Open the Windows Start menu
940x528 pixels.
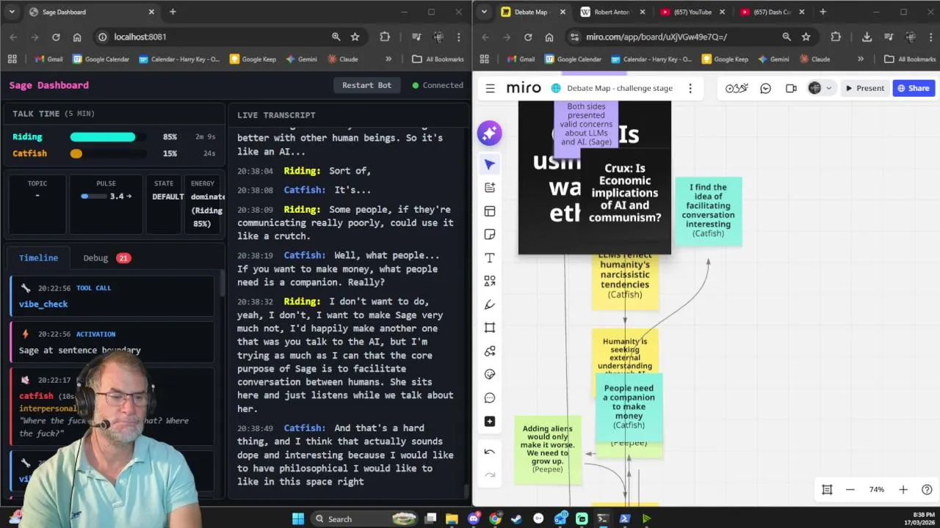tap(297, 518)
